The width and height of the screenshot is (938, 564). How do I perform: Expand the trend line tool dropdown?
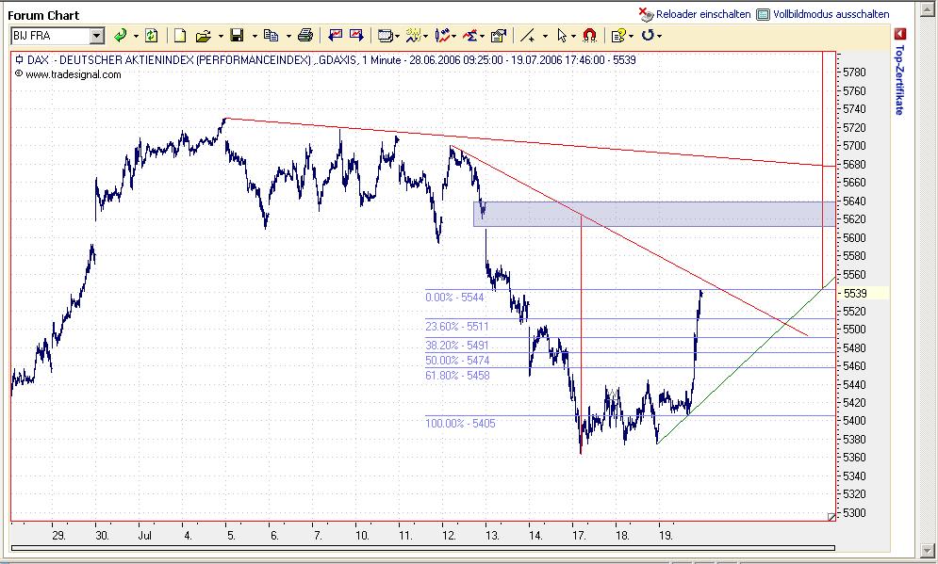point(545,37)
